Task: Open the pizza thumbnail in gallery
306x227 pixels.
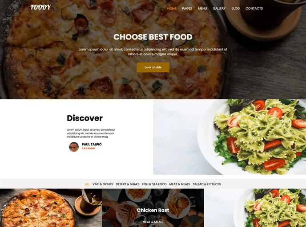Action: [51, 208]
